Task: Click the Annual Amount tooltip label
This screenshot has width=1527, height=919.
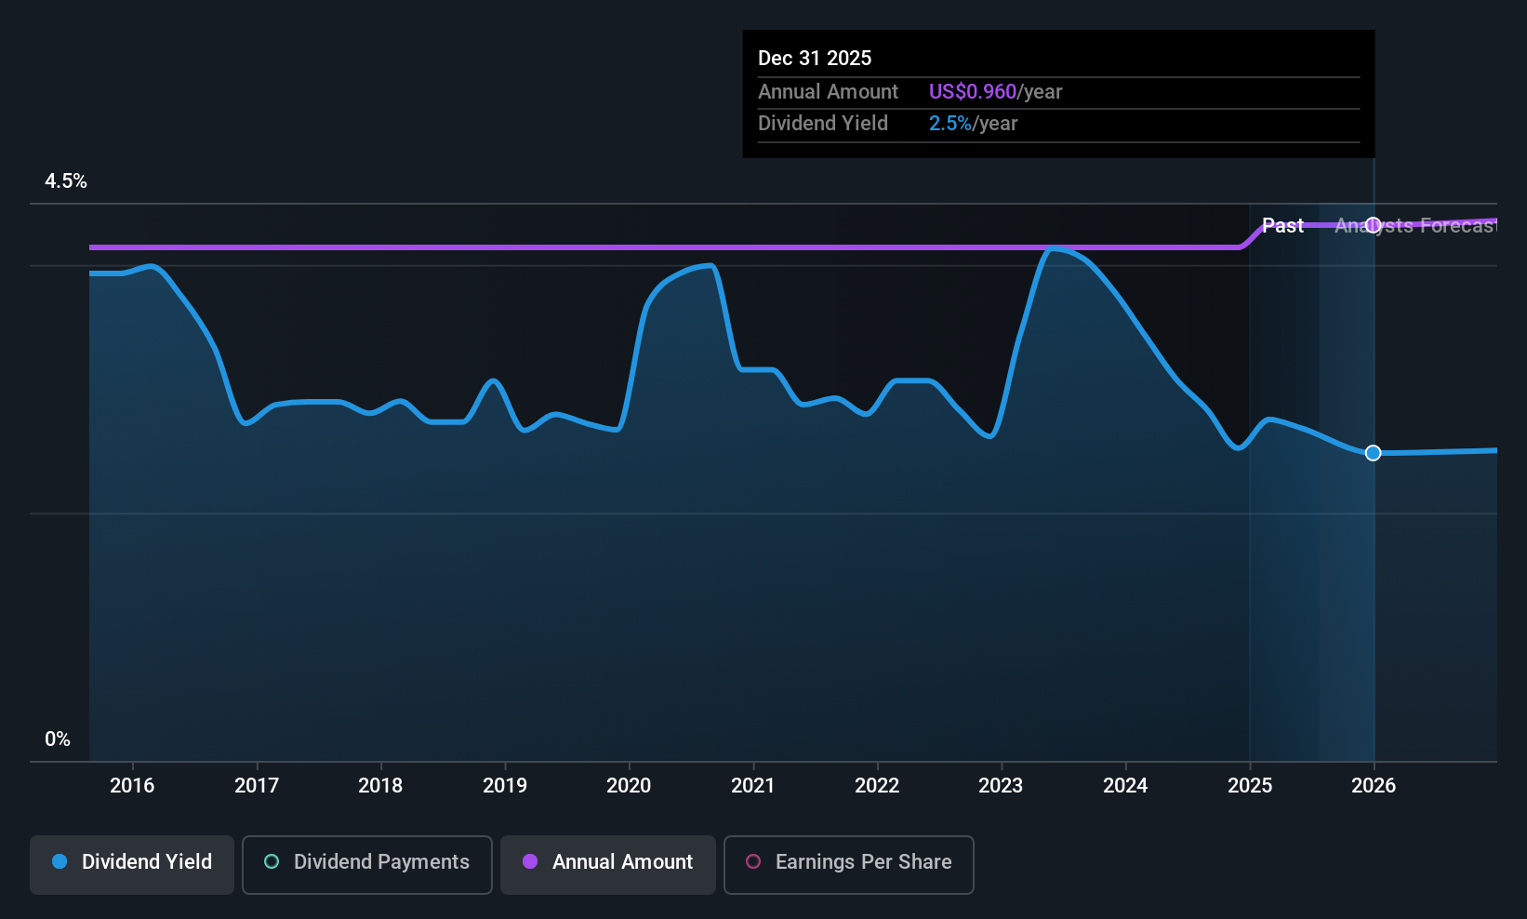Action: [828, 91]
